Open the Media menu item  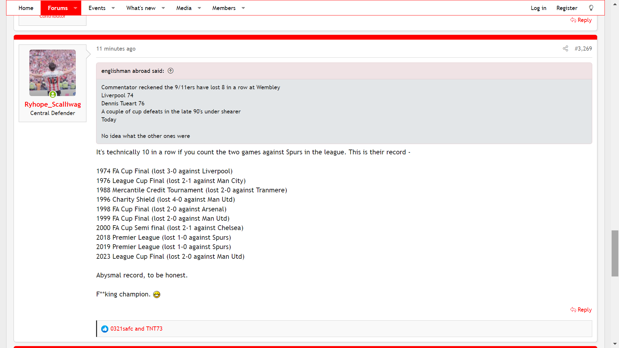click(184, 8)
